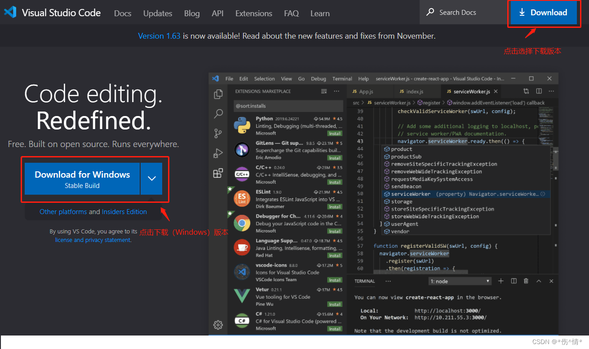Select the sendBeacon autocomplete suggestion

click(466, 186)
